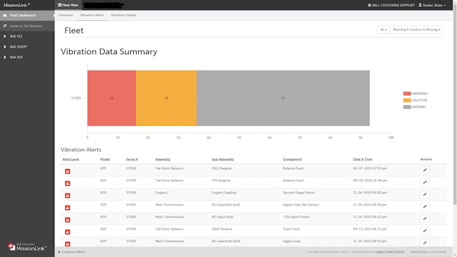Click the action icon for FPG Regime row

424,182
